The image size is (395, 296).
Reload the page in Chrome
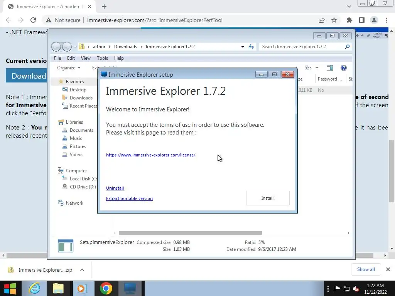click(x=33, y=20)
